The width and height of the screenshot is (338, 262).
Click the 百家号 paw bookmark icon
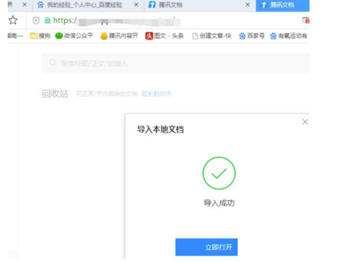coord(242,36)
